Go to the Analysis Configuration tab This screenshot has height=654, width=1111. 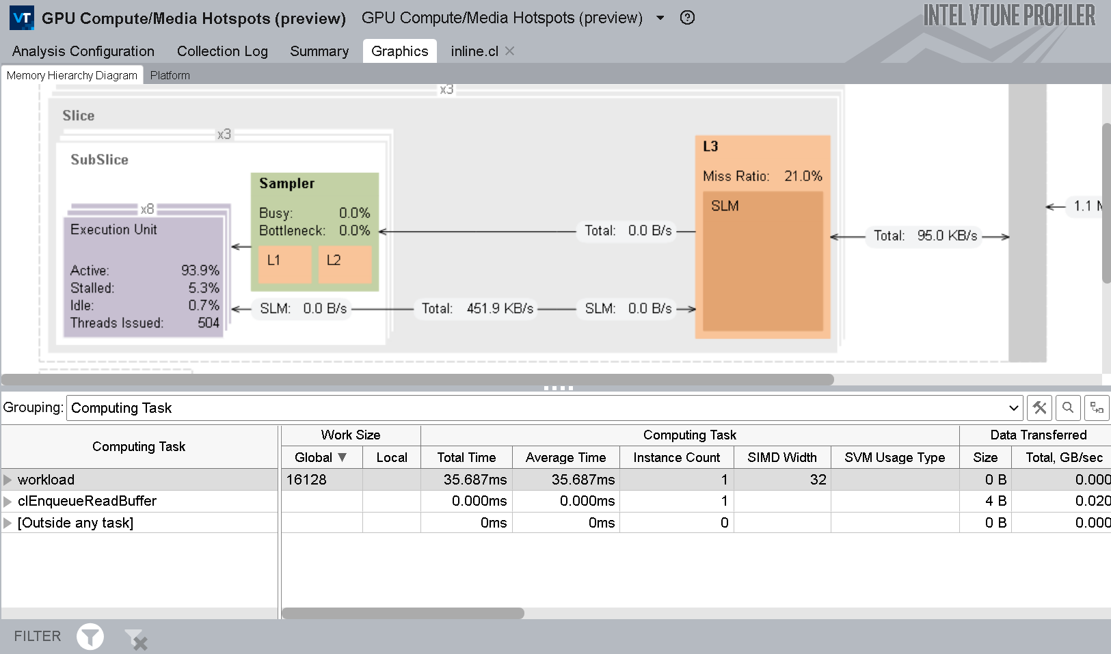point(83,51)
